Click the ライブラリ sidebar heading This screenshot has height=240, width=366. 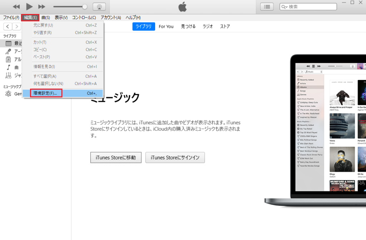(10, 36)
